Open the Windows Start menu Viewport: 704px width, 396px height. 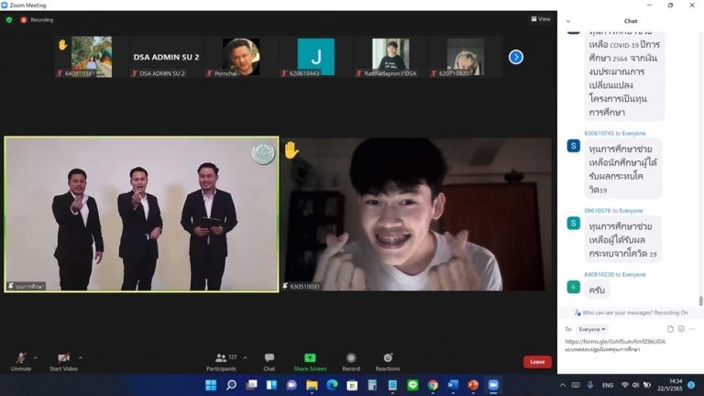(x=211, y=385)
